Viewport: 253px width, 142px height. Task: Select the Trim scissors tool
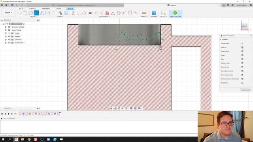(60, 13)
